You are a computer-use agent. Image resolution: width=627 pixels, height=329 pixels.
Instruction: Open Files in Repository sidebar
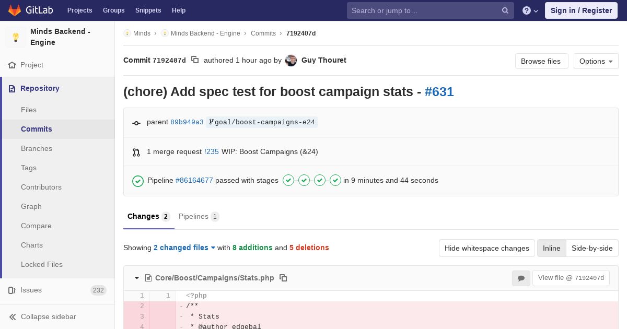(29, 110)
